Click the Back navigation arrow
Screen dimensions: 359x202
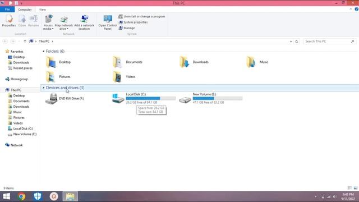[x=5, y=42]
